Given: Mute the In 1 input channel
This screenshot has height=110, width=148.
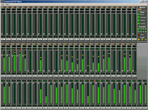Looking at the screenshot, I should point(2,7).
